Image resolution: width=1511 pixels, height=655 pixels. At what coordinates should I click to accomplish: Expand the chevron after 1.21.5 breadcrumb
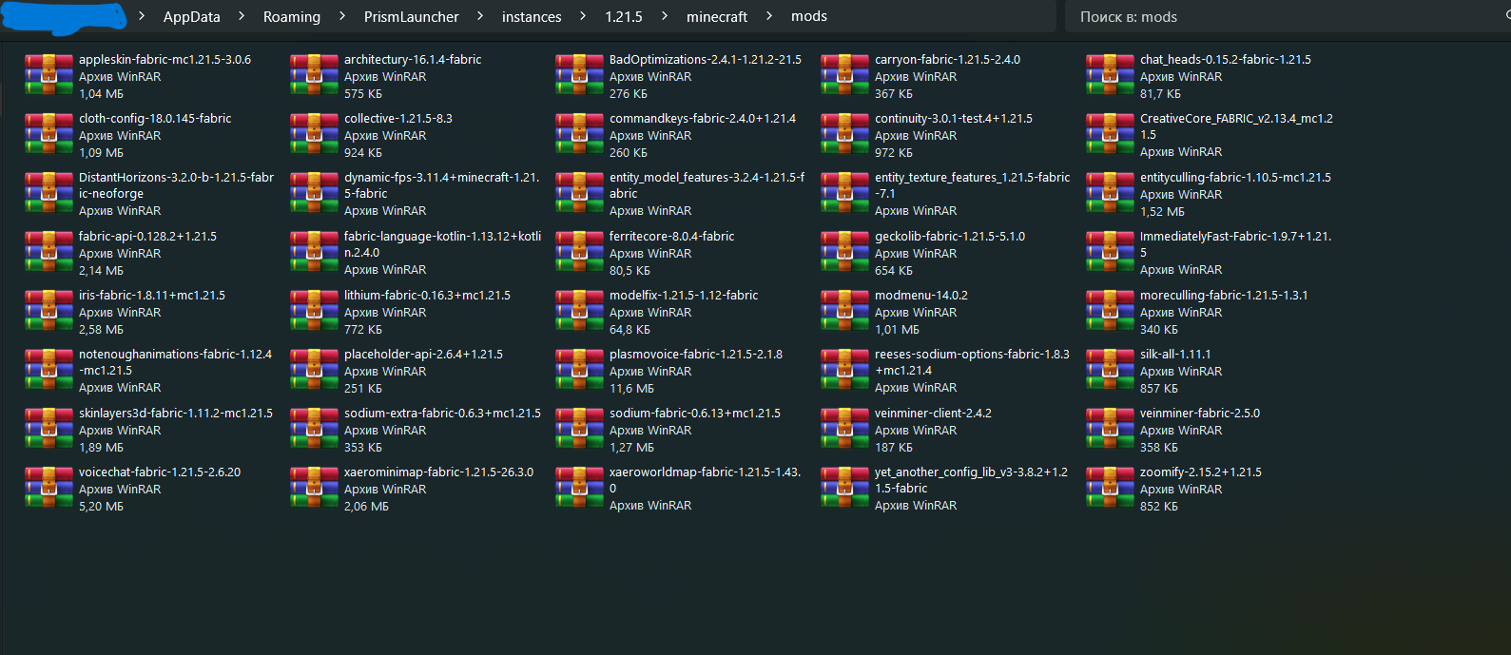point(665,16)
